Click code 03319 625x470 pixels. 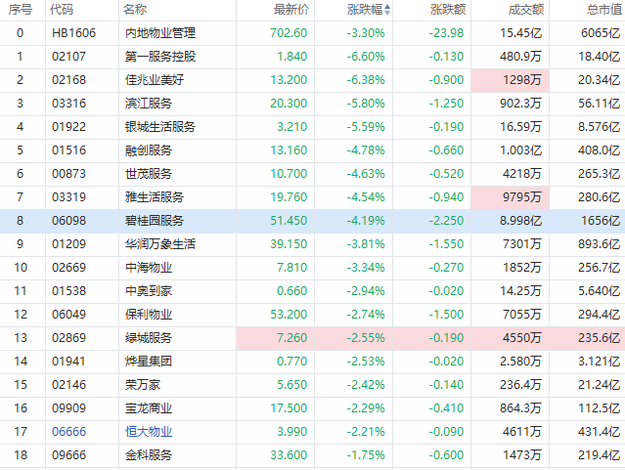point(69,196)
